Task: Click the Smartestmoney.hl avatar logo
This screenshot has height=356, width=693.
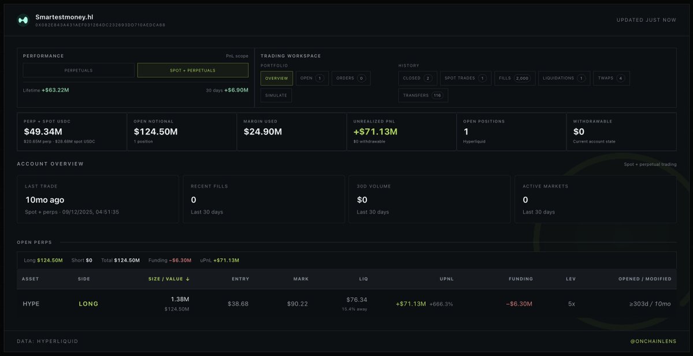Action: [x=23, y=20]
